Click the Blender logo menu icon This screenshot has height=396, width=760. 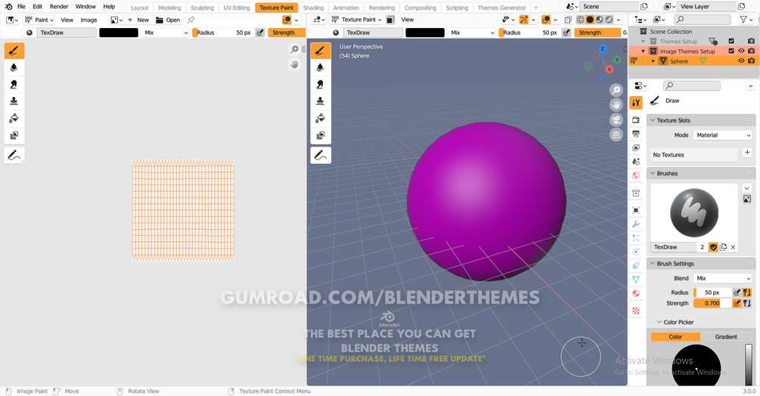click(x=8, y=7)
